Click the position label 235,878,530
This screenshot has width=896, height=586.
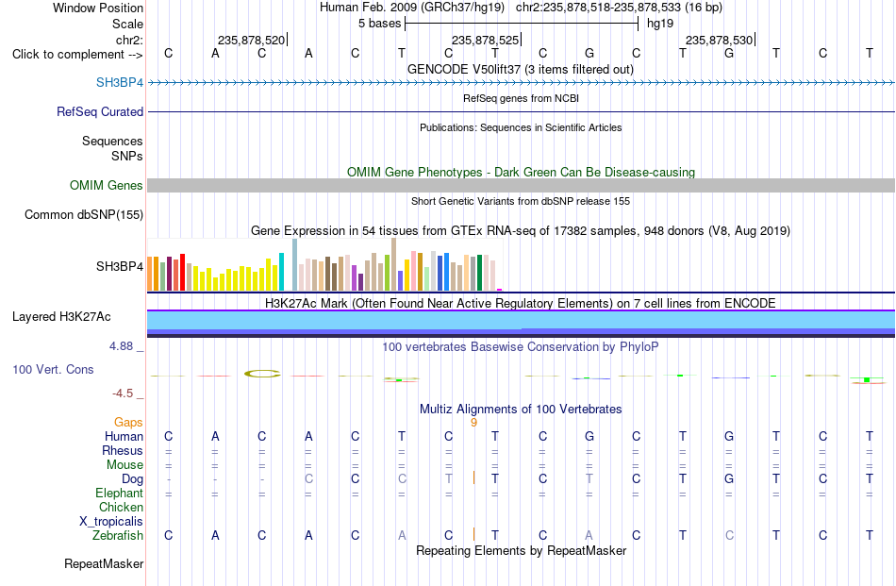pyautogui.click(x=719, y=40)
